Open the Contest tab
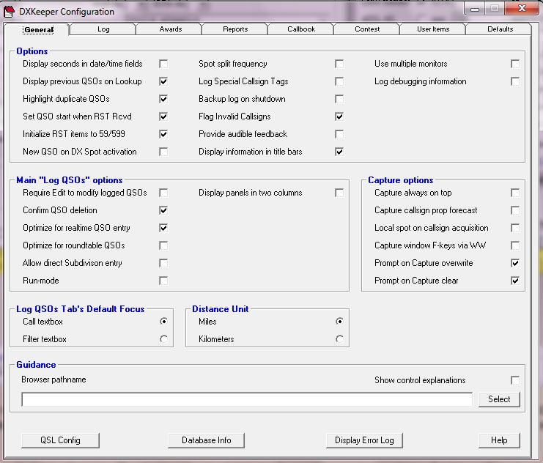Viewport: 543px width, 463px height. 367,29
